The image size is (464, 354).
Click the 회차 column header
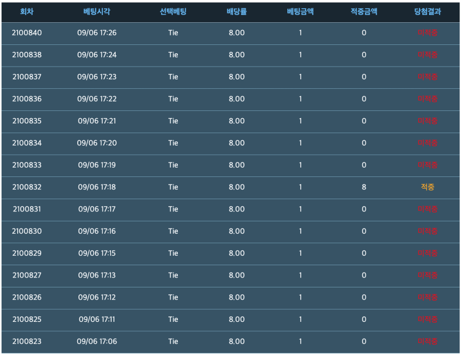click(x=27, y=12)
